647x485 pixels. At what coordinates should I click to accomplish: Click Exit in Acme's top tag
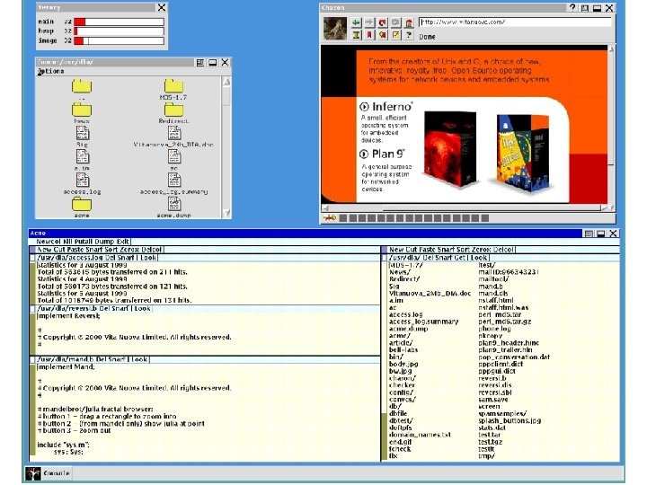pos(123,242)
